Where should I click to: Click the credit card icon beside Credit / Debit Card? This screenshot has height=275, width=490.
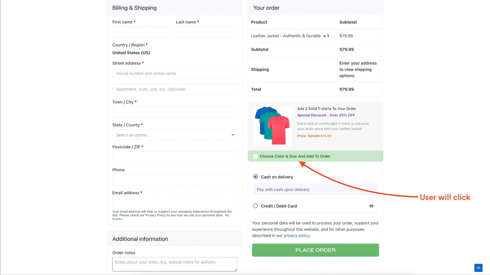(x=371, y=206)
